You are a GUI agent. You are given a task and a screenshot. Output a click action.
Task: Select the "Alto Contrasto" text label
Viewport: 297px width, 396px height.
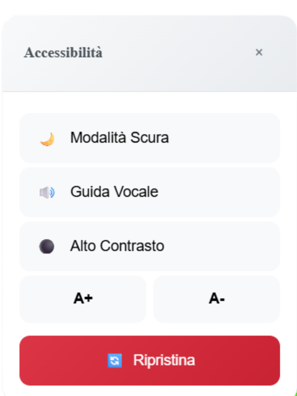click(x=117, y=246)
